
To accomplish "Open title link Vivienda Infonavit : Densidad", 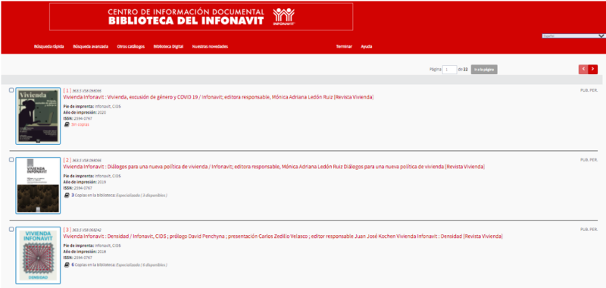I will [283, 236].
